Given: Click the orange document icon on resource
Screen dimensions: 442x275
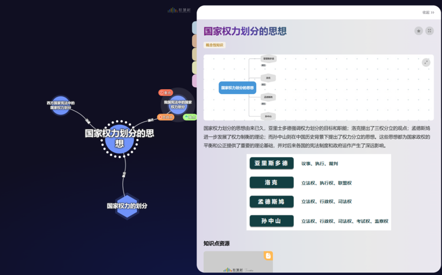Looking at the screenshot, I should (x=268, y=256).
